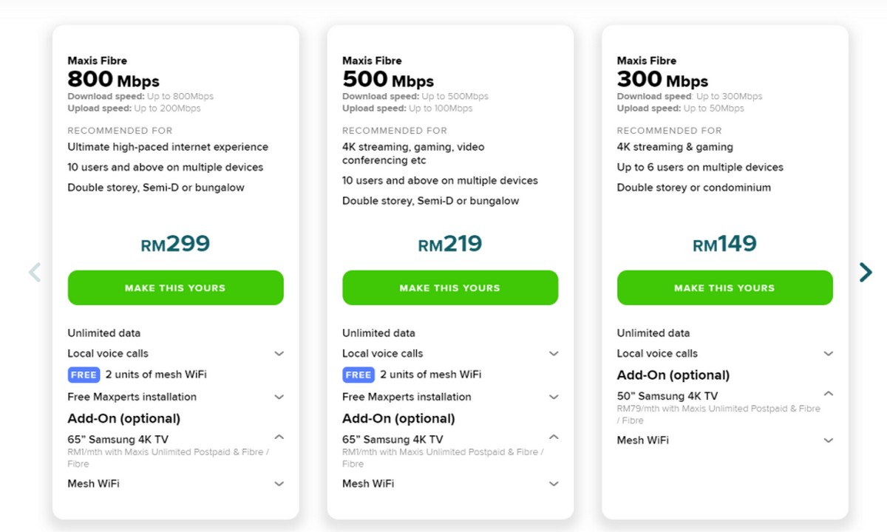Click the Maxis Fibre 300 Mbps heading
887x532 pixels.
tap(663, 72)
